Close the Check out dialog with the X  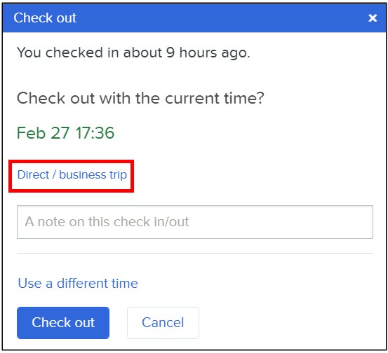[373, 18]
